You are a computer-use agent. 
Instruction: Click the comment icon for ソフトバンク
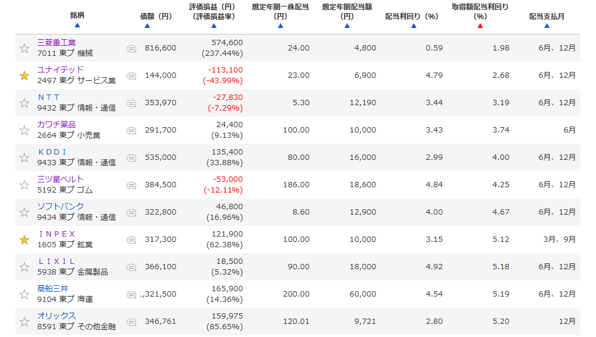point(131,212)
